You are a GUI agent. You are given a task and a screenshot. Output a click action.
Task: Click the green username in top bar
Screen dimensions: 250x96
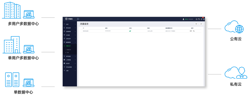pyautogui.click(x=186, y=19)
